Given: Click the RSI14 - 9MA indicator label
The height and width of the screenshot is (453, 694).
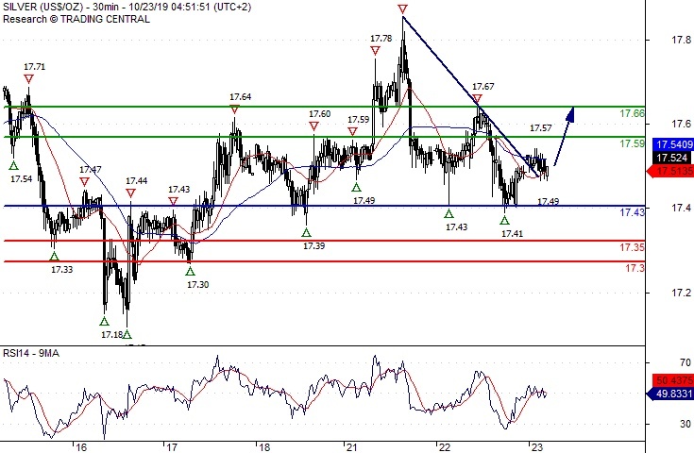Looking at the screenshot, I should 31,353.
